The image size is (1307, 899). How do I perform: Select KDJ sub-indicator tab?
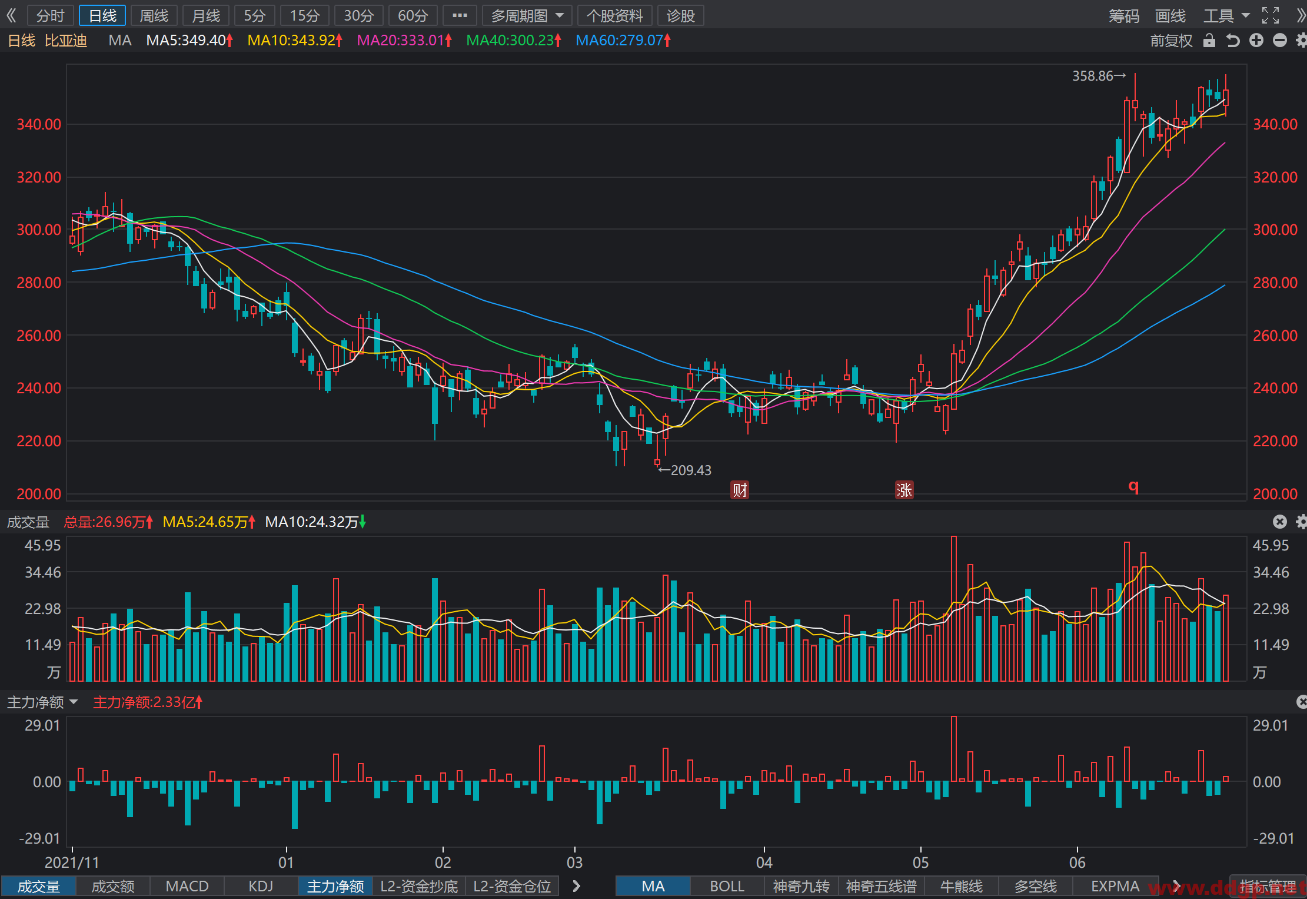click(x=261, y=886)
